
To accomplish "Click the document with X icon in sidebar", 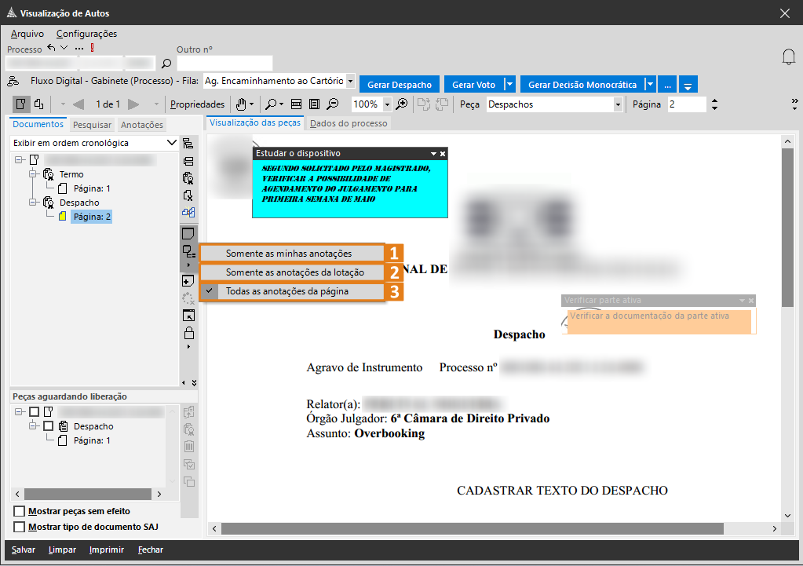I will point(188,195).
